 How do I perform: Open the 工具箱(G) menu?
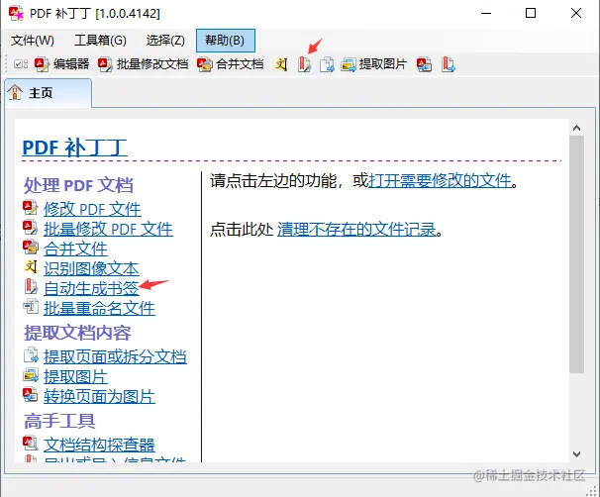click(100, 41)
